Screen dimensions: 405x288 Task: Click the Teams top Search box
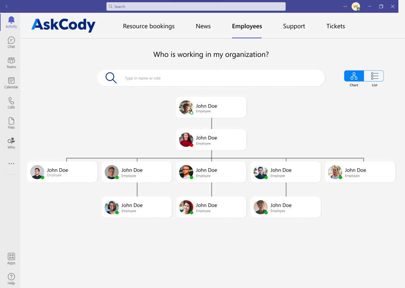coord(196,6)
